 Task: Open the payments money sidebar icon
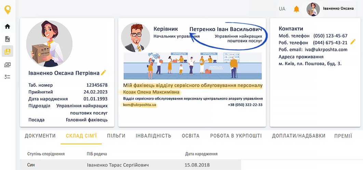point(7,65)
